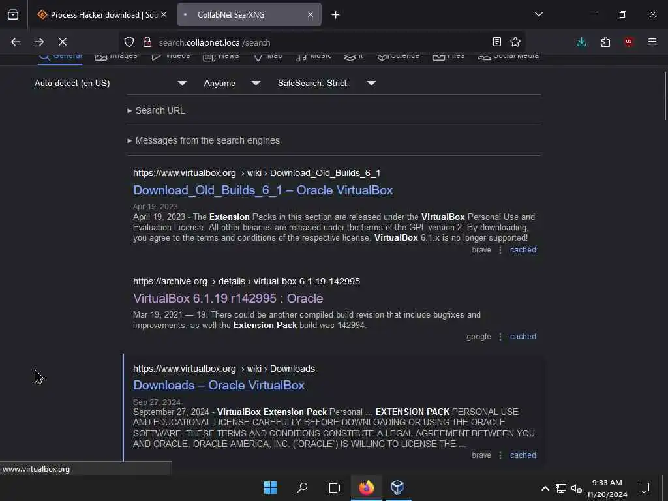
Task: Open network status tray icon
Action: [560, 488]
